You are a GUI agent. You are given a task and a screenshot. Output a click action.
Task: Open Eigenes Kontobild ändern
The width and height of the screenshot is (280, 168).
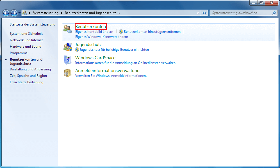pyautogui.click(x=94, y=32)
